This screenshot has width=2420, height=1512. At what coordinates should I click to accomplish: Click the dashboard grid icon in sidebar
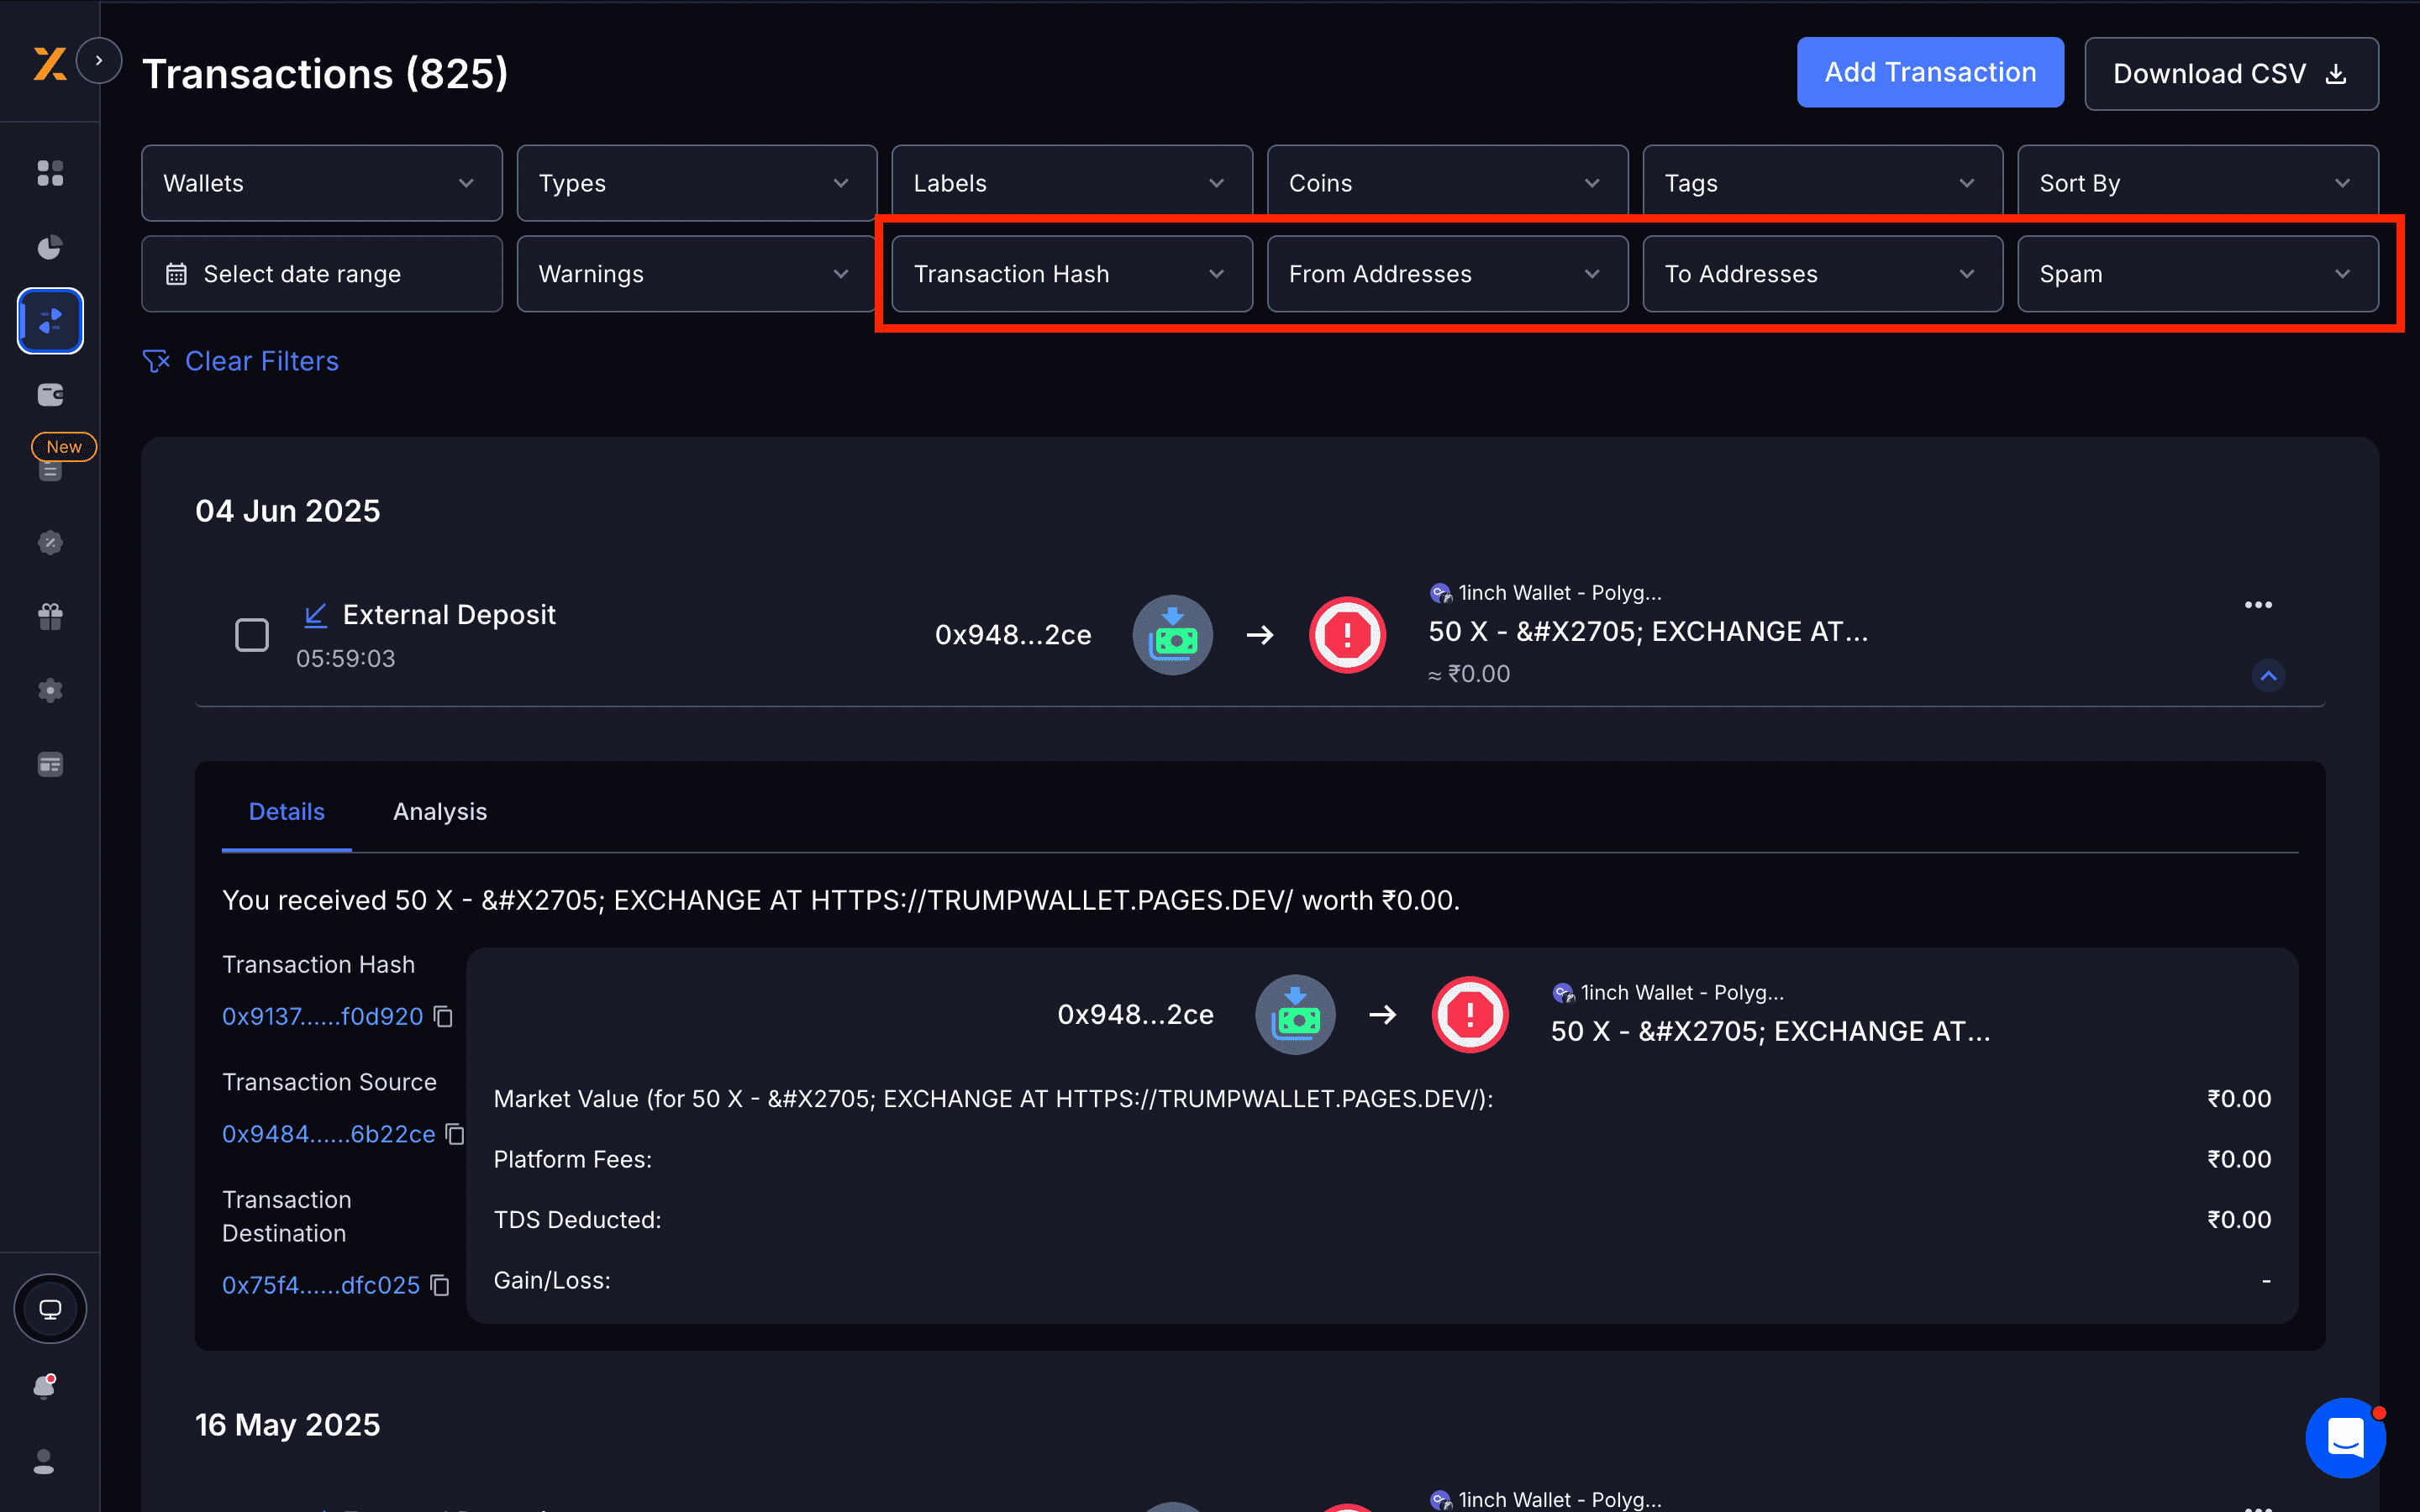50,173
